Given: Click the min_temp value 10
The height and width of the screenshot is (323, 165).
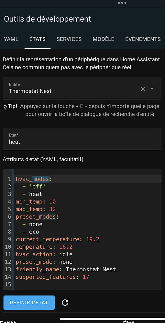Looking at the screenshot, I should click(x=53, y=202).
